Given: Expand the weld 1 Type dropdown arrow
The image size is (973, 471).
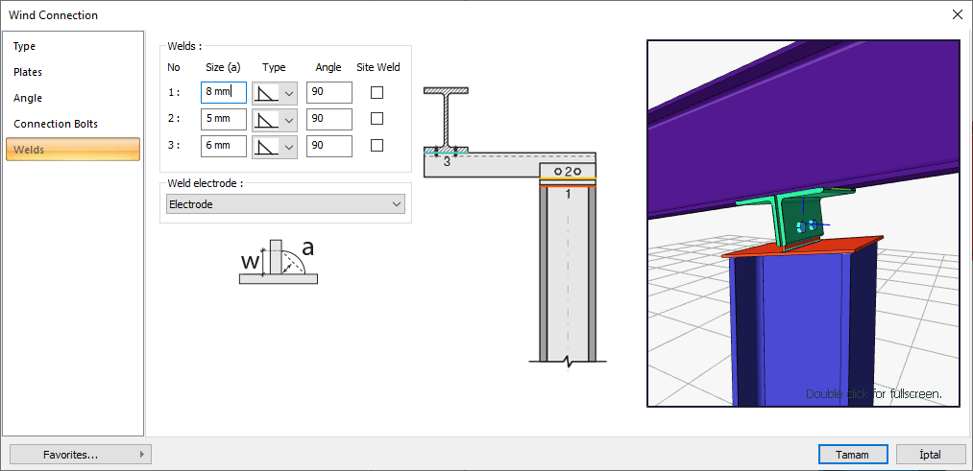Looking at the screenshot, I should click(x=288, y=93).
